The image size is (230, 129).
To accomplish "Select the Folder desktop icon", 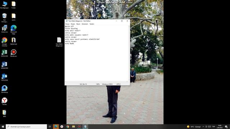I will [x=14, y=5].
